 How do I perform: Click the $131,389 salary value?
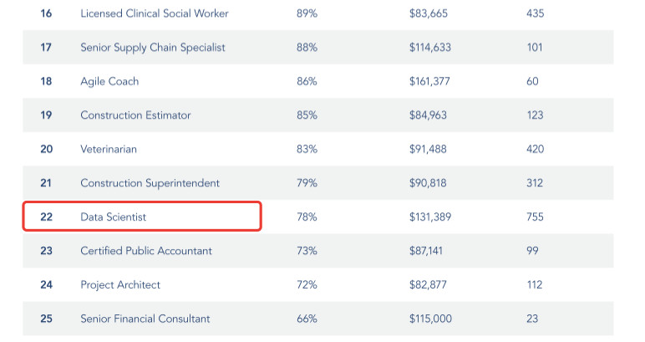pyautogui.click(x=430, y=217)
